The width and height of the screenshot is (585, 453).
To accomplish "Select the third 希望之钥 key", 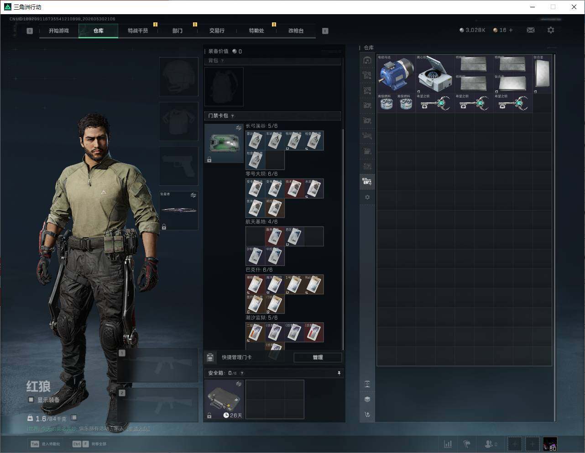I will coord(512,103).
